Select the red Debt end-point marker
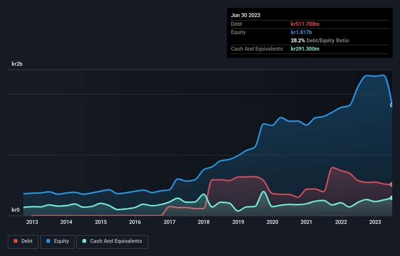Screen dimensions: 400x256 pyautogui.click(x=392, y=184)
